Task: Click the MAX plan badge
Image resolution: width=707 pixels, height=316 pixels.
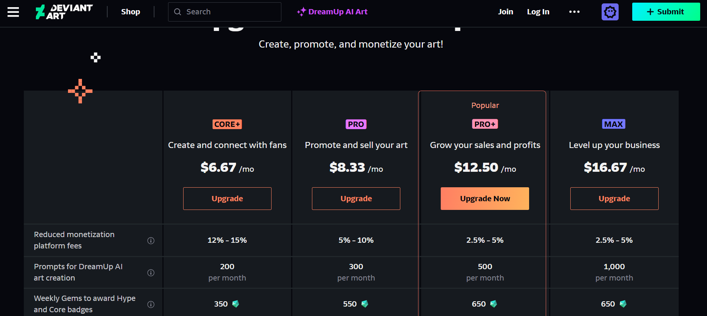Action: pyautogui.click(x=614, y=124)
